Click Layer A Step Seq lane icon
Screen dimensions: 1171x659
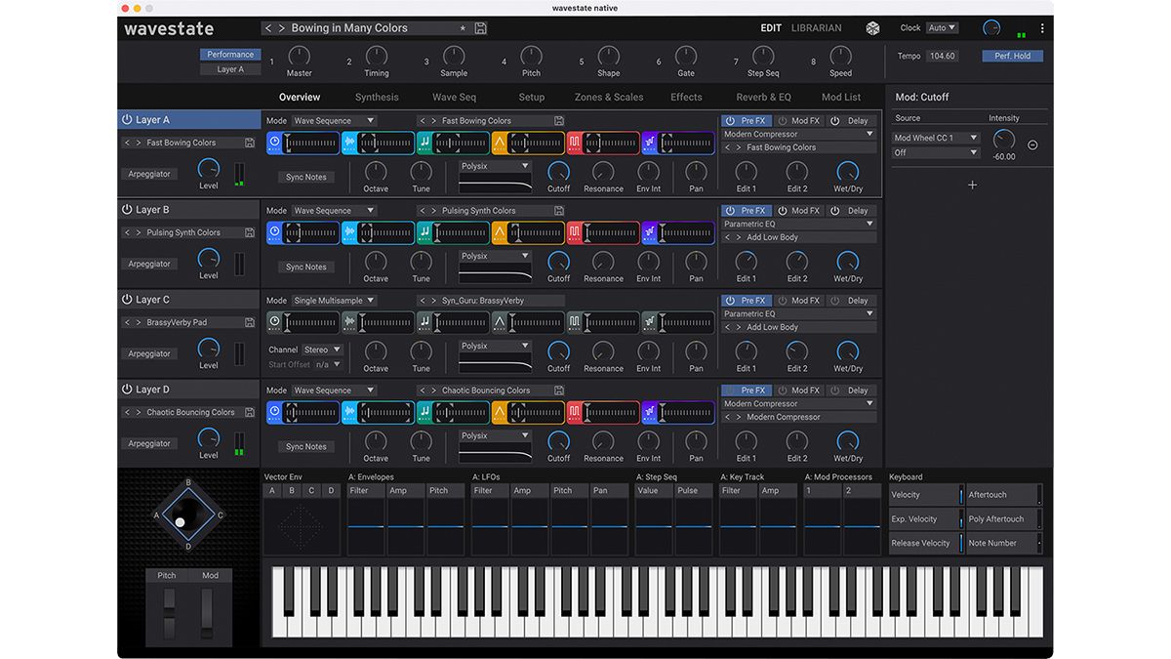650,143
